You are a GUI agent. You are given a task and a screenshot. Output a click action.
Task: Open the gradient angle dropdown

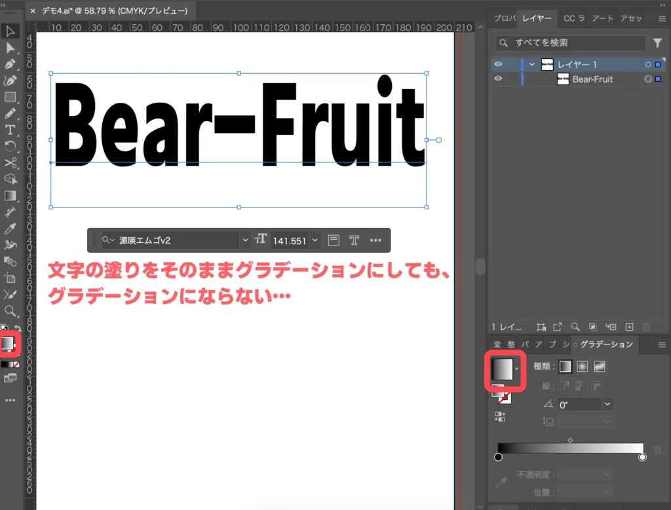607,404
